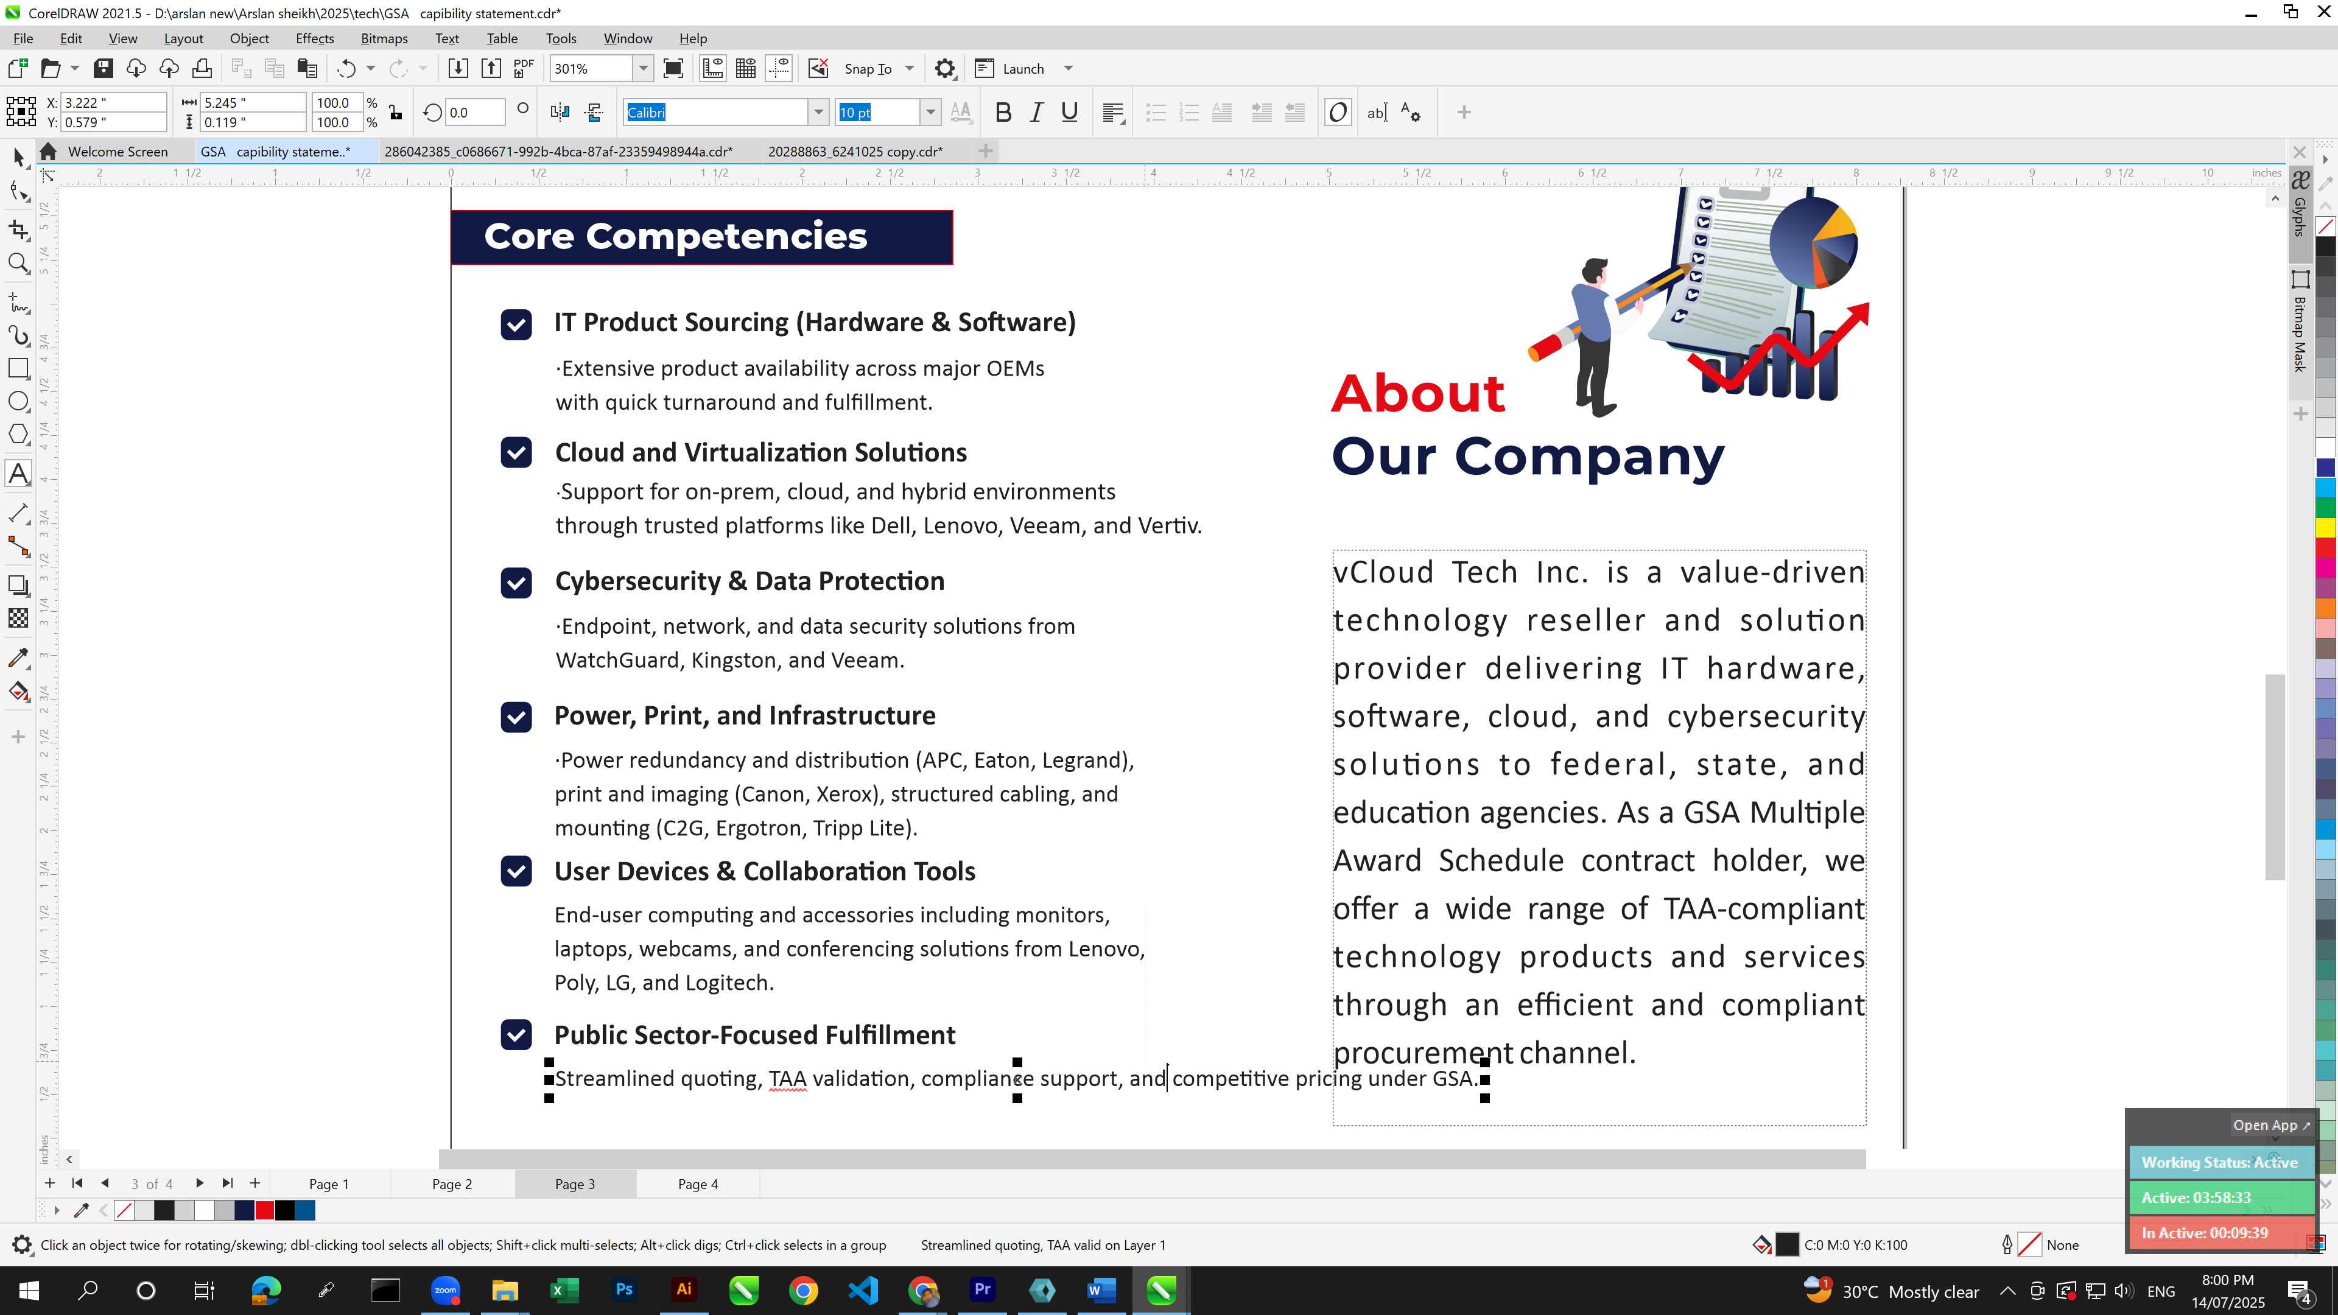Select the Freehand tool

tap(18, 301)
